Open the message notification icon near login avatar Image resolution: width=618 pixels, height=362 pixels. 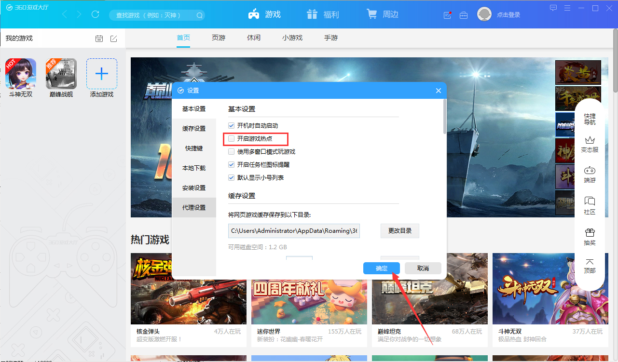pos(447,15)
